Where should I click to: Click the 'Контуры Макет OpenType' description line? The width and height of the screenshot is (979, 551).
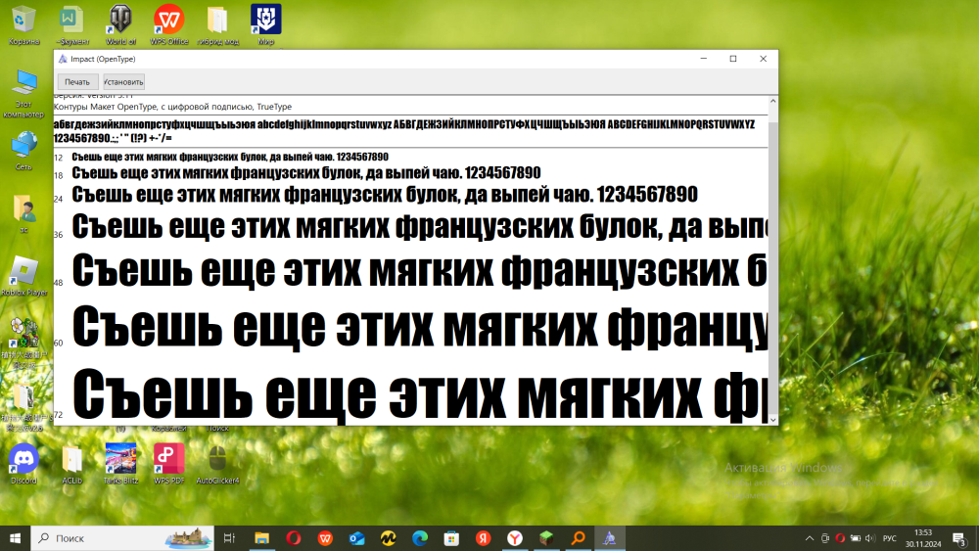tap(172, 107)
